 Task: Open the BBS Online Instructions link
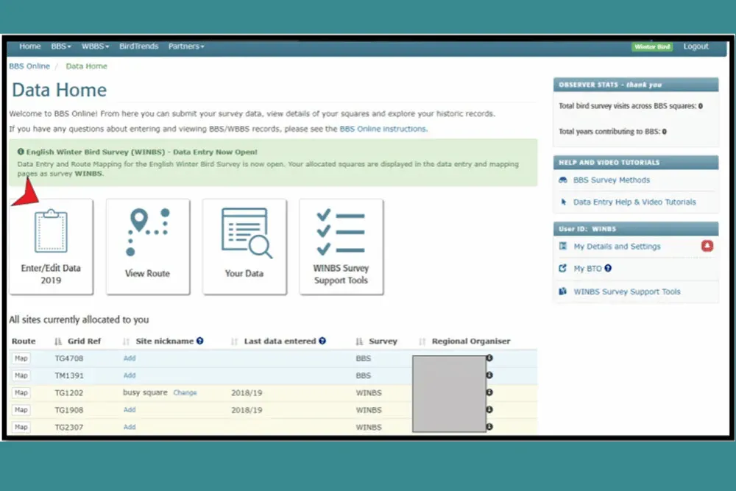pos(383,129)
